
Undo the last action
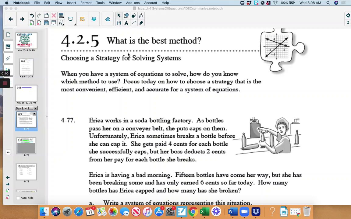(x=32, y=16)
